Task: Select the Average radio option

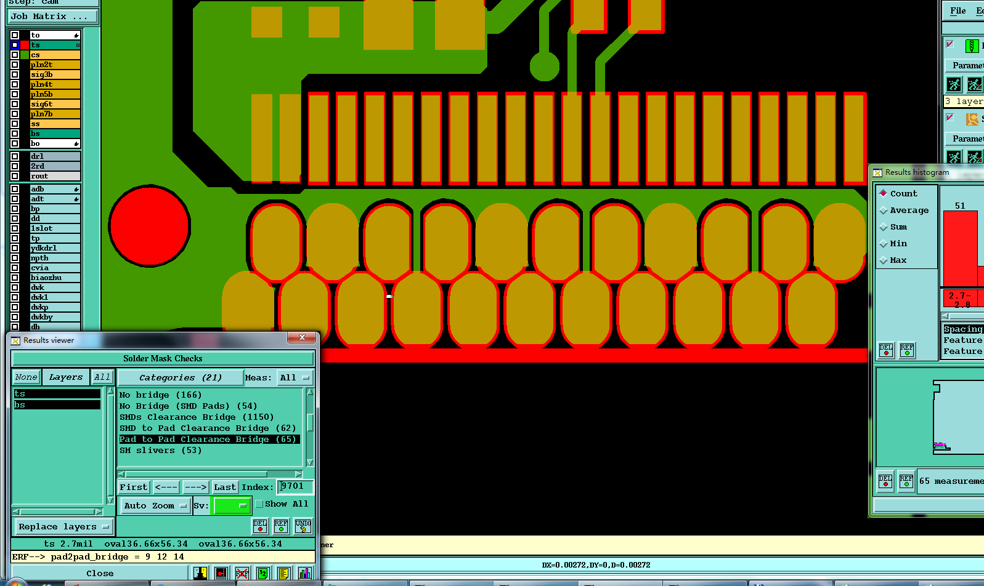Action: point(884,210)
